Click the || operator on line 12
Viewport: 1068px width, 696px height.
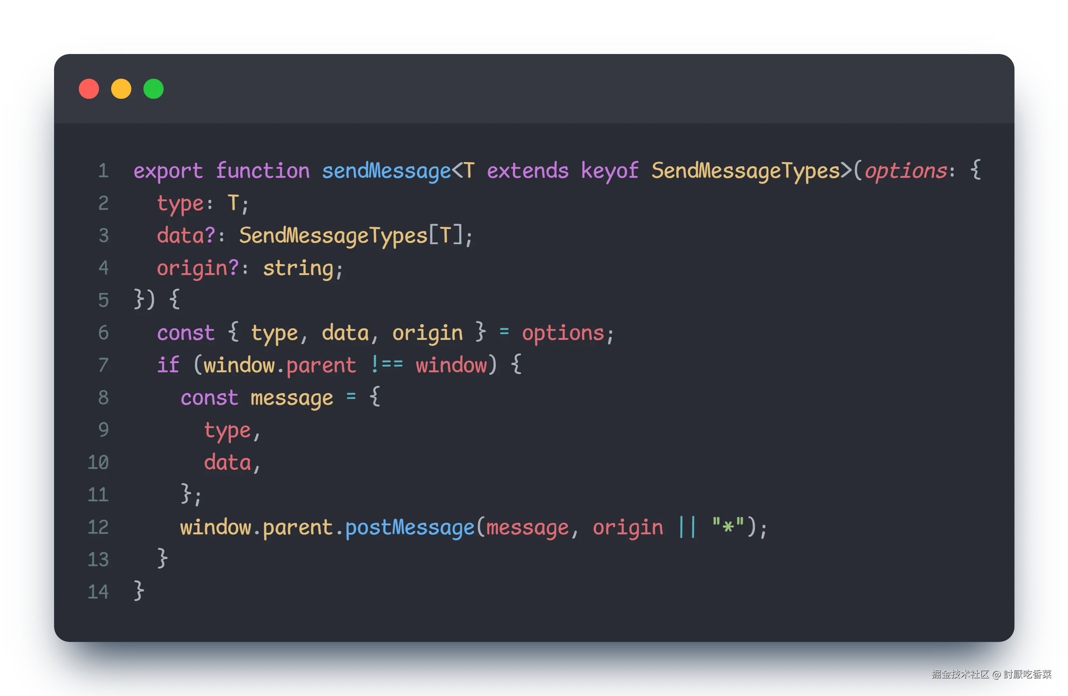[687, 527]
